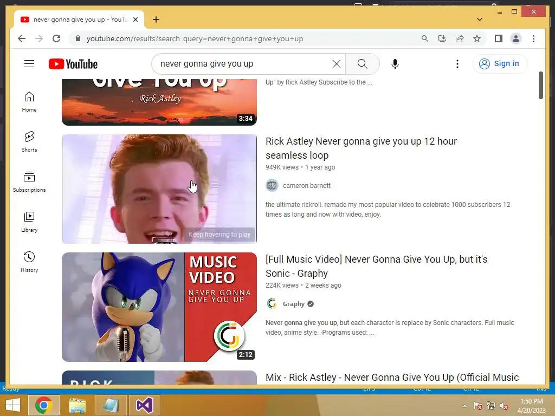Viewport: 555px width, 416px height.
Task: Bookmark this page with the star icon
Action: pyautogui.click(x=477, y=38)
